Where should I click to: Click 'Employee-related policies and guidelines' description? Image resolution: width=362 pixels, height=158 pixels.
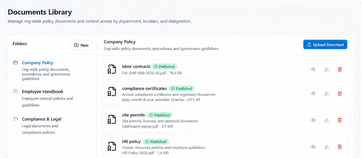pyautogui.click(x=47, y=102)
